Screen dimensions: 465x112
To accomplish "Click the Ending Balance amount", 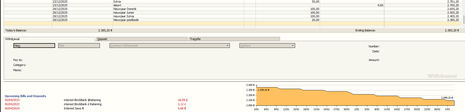I will point(452,30).
